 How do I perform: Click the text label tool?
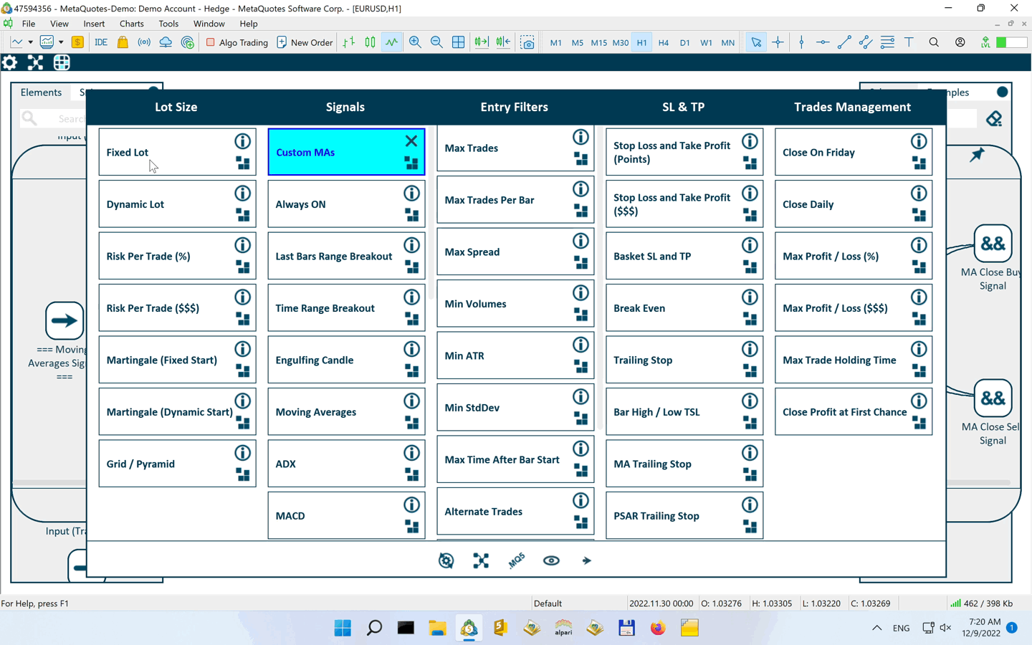click(x=909, y=42)
